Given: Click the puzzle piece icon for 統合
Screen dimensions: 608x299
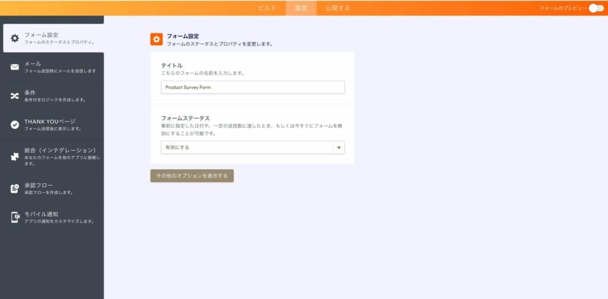Looking at the screenshot, I should pos(15,157).
